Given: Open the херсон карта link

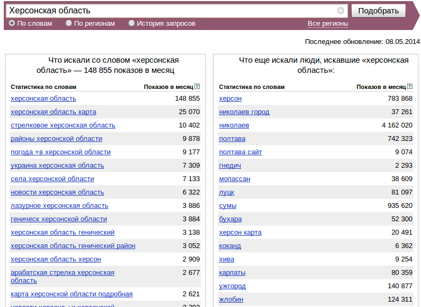Looking at the screenshot, I should coord(241,233).
